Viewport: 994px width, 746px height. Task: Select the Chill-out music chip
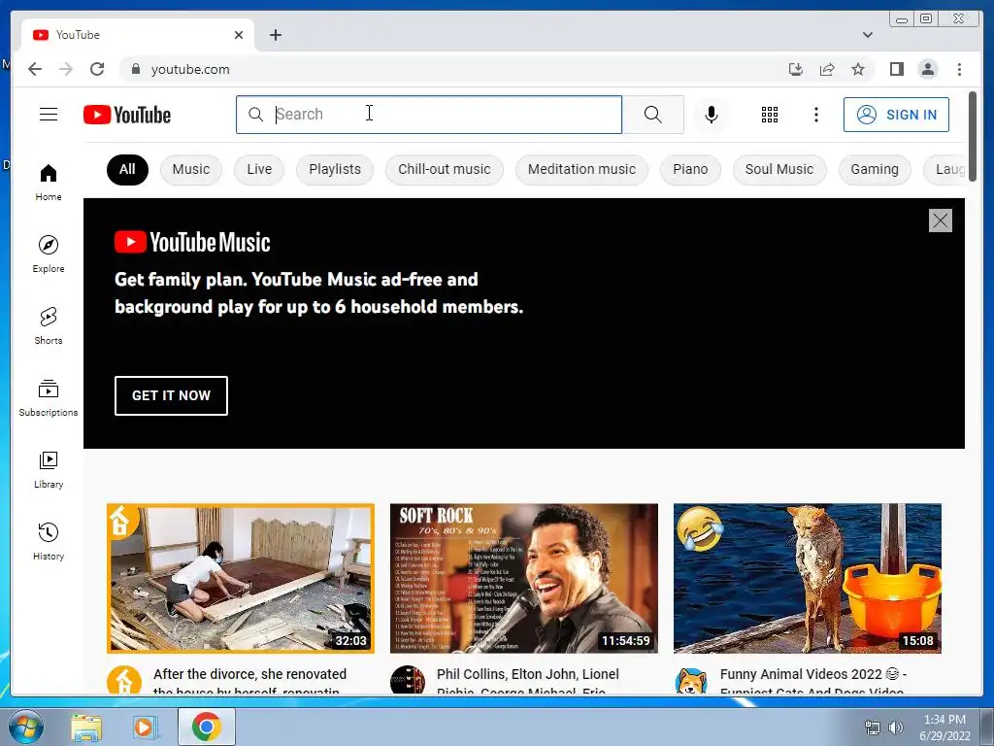click(x=445, y=169)
